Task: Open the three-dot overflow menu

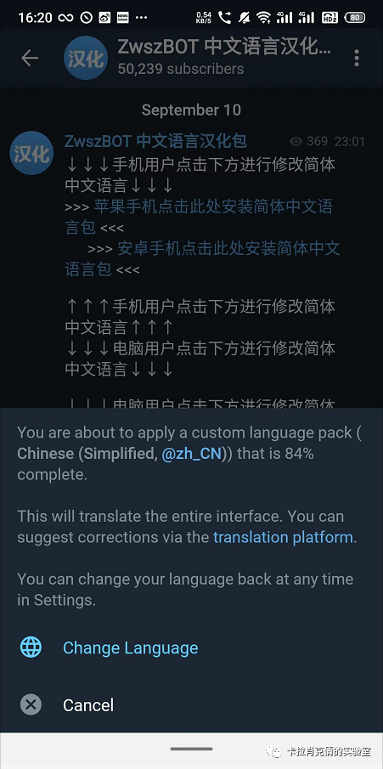Action: point(357,58)
